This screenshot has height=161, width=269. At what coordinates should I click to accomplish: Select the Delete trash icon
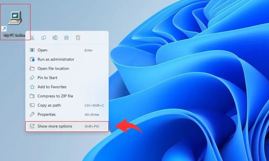tap(78, 38)
